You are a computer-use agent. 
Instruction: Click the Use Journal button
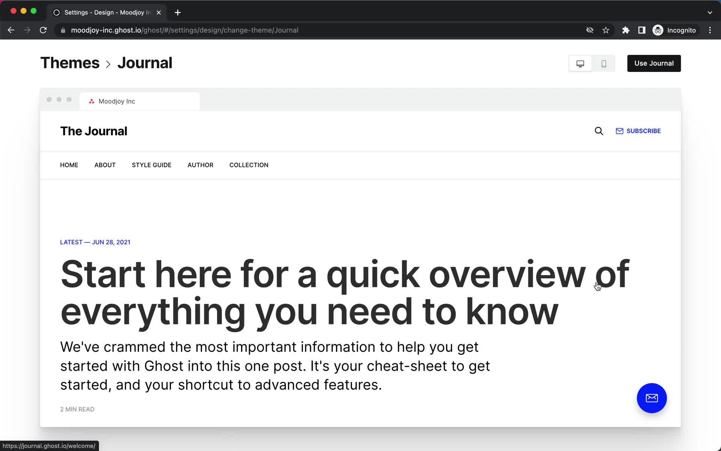(x=653, y=63)
